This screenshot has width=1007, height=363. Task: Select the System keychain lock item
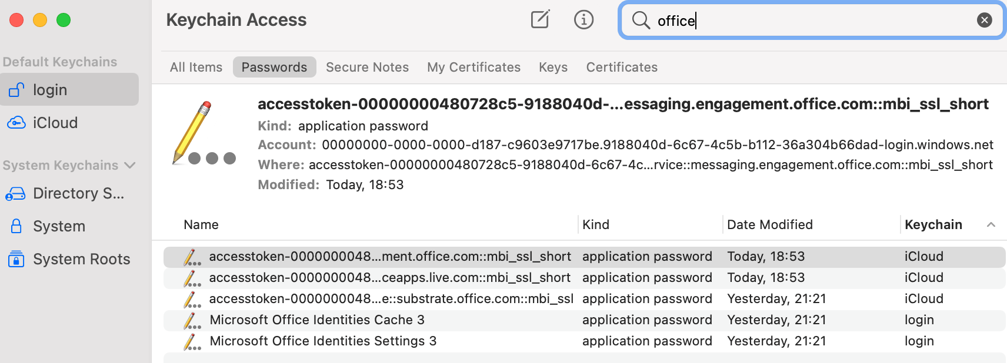click(59, 226)
